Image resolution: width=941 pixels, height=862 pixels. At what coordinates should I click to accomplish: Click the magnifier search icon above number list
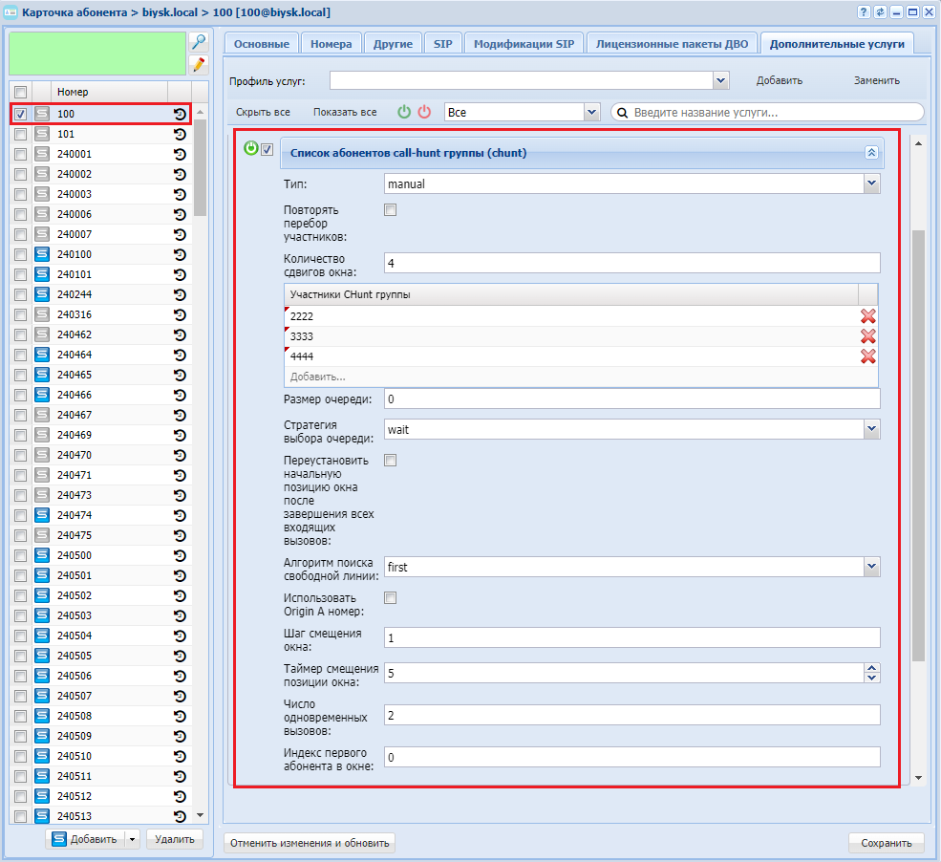[x=198, y=42]
